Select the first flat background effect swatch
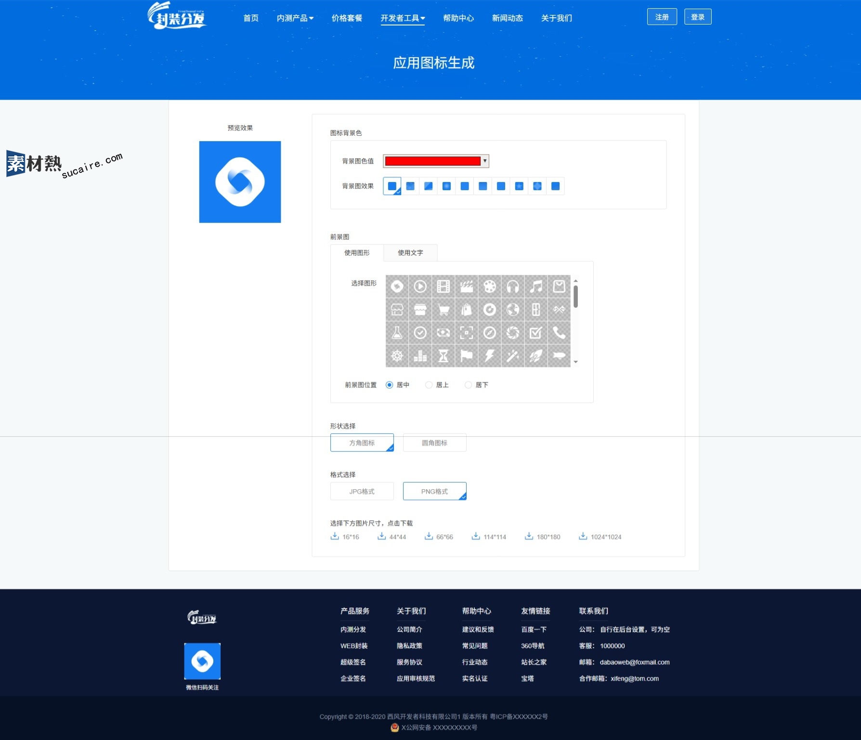The width and height of the screenshot is (861, 740). coord(392,186)
